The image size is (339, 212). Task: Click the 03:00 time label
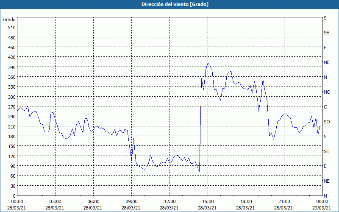click(x=56, y=202)
